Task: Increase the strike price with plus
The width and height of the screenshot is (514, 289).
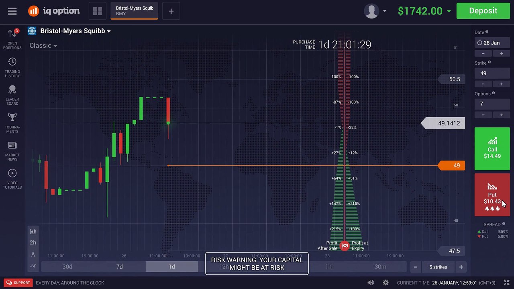Action: pyautogui.click(x=501, y=84)
